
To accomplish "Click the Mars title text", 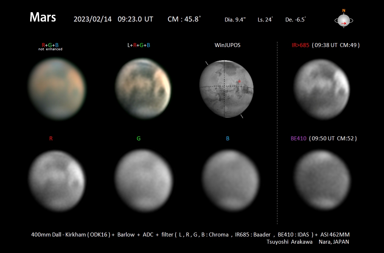I will click(43, 17).
